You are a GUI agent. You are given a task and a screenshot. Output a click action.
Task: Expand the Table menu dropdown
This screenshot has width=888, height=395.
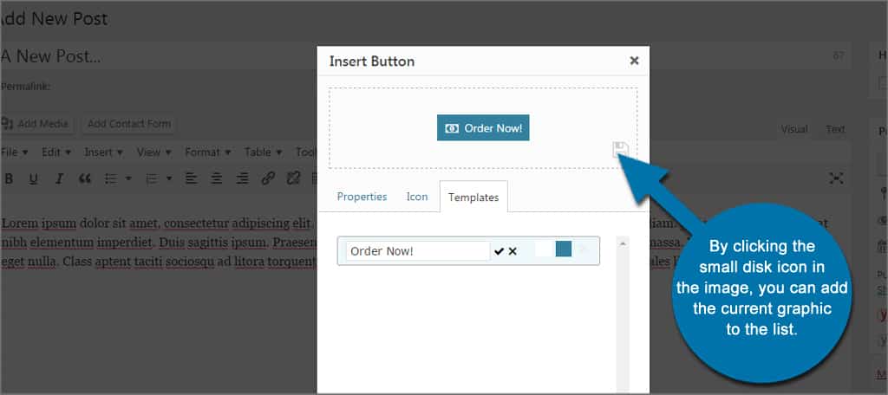pos(264,152)
